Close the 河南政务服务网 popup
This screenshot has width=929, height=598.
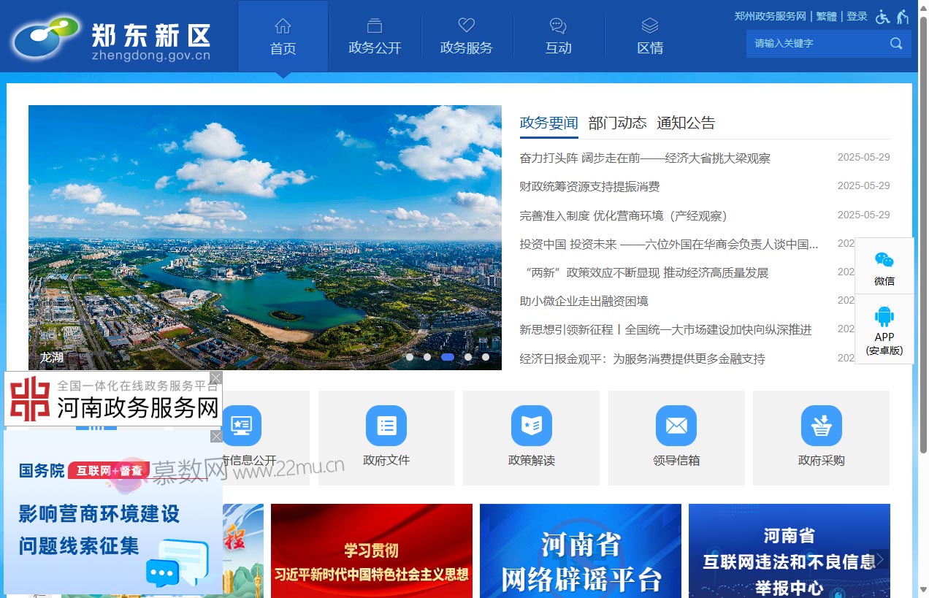coord(215,377)
